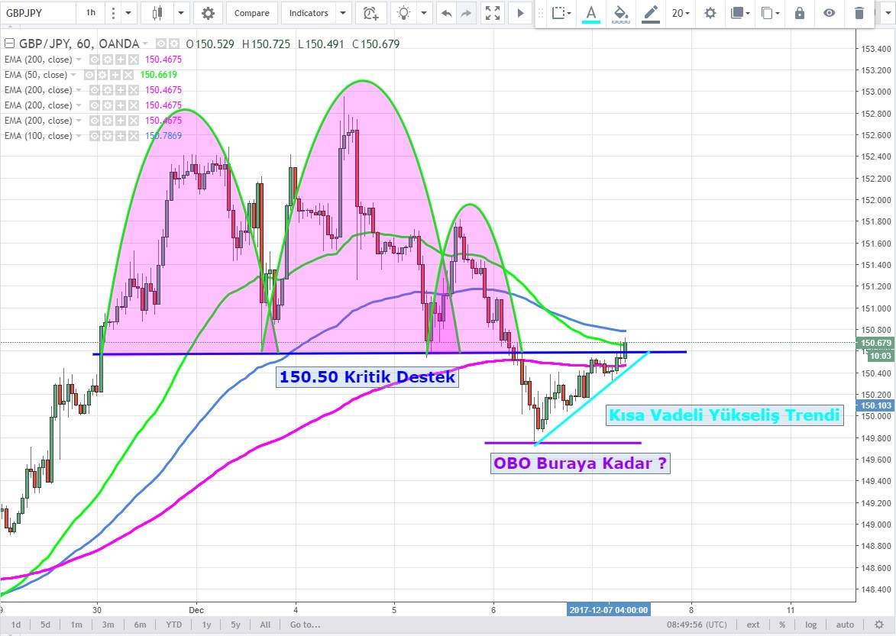Click the add alert clock icon
The height and width of the screenshot is (636, 896).
[x=370, y=13]
